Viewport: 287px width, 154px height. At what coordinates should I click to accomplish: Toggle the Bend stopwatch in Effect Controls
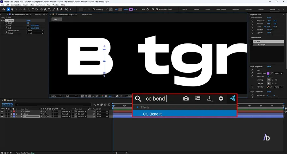[x=6, y=23]
